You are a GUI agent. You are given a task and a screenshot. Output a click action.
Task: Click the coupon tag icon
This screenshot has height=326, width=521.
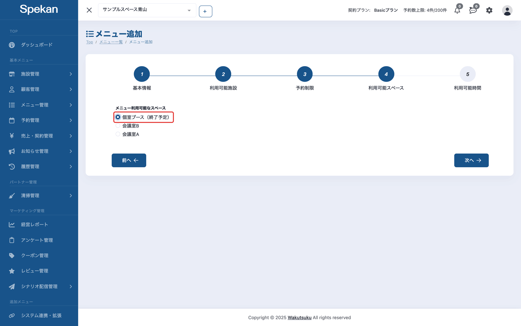[x=12, y=256]
